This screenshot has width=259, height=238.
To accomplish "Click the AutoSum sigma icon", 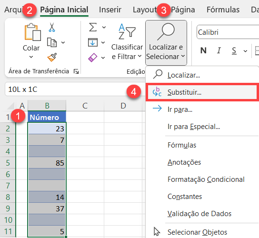I will [x=93, y=27].
